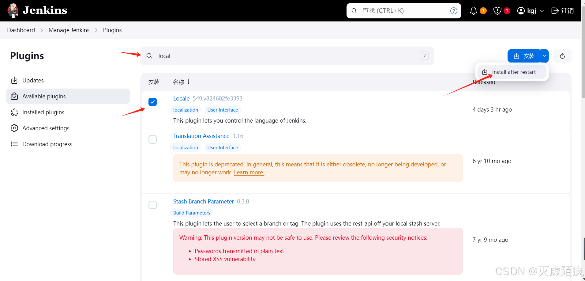The width and height of the screenshot is (585, 281).
Task: Click the Installed plugins puzzle icon
Action: [14, 112]
